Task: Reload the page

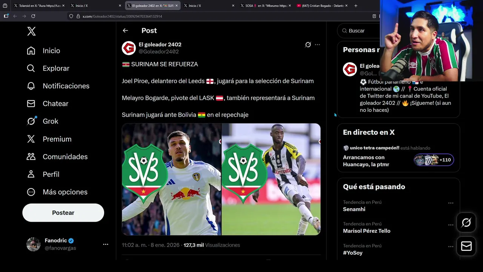Action: (x=33, y=16)
